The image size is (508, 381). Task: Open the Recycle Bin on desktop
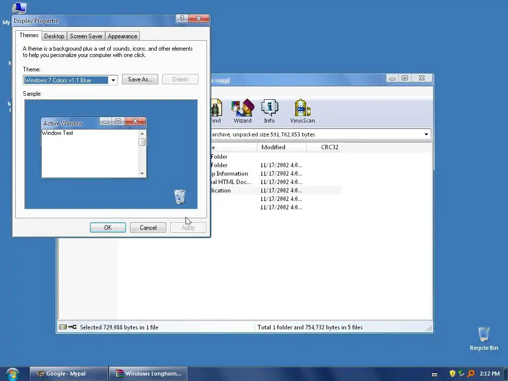[484, 338]
